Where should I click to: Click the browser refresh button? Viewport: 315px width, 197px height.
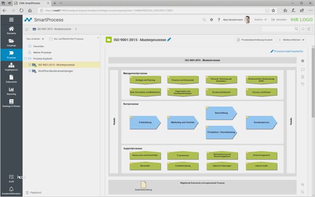click(21, 10)
